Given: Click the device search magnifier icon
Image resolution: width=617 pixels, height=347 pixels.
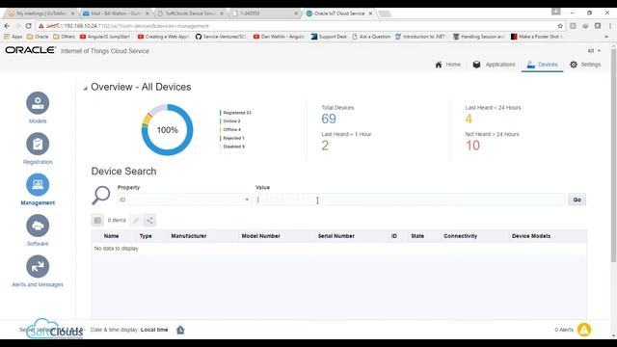Looking at the screenshot, I should (100, 195).
